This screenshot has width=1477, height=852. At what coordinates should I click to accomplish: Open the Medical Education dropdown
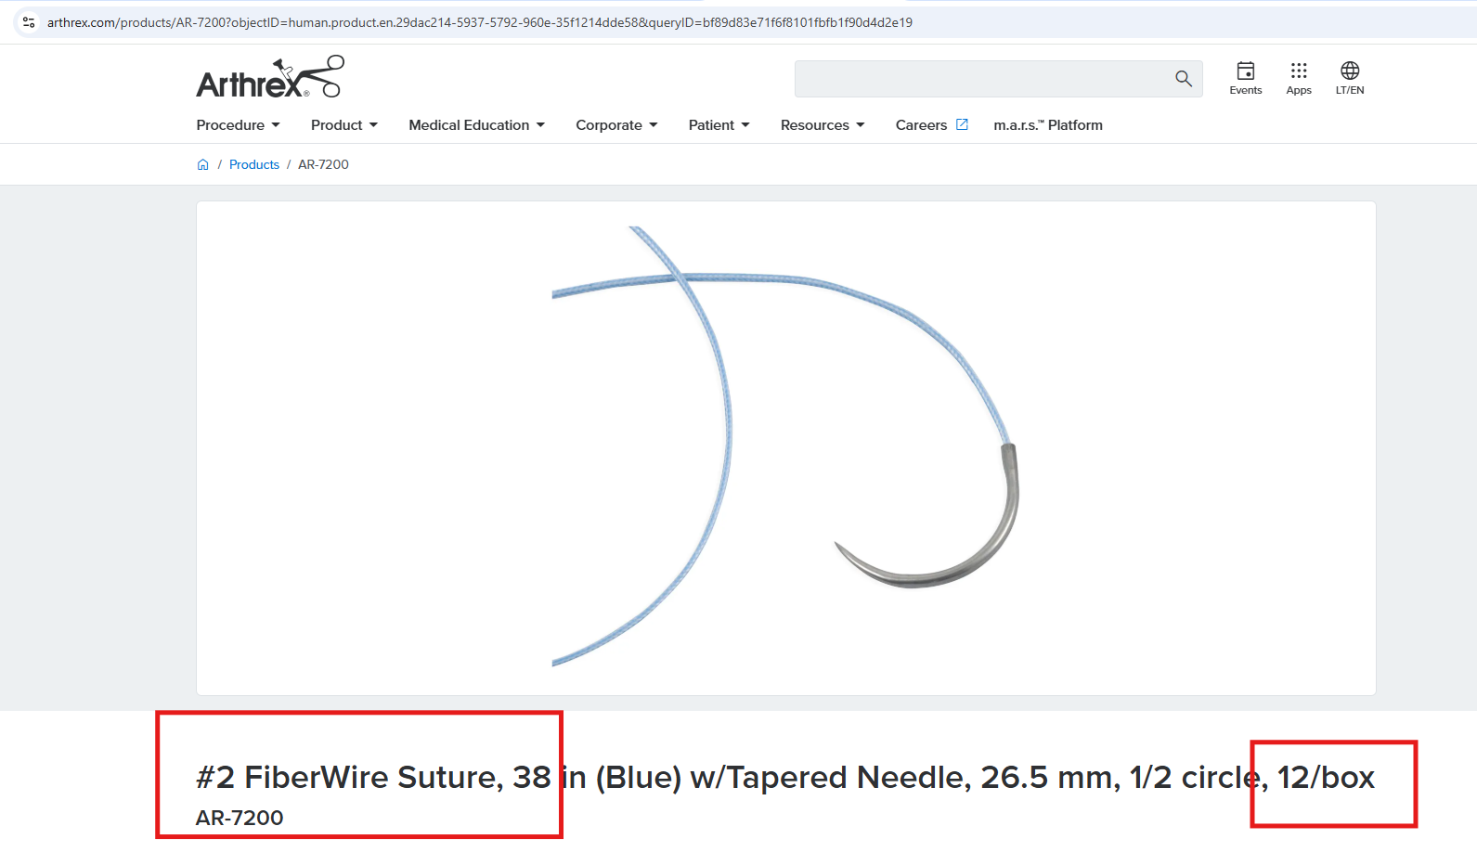[476, 125]
